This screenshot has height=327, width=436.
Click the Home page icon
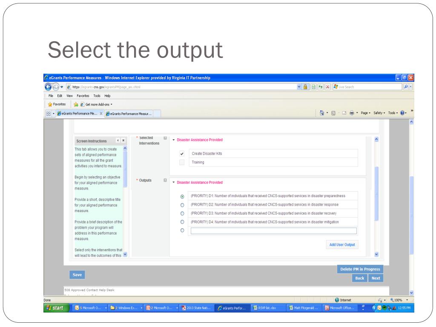[x=322, y=113]
